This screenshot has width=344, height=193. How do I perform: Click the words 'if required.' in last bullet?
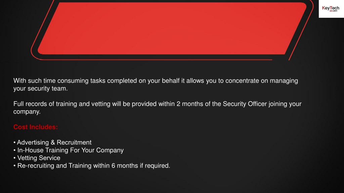tap(155, 166)
